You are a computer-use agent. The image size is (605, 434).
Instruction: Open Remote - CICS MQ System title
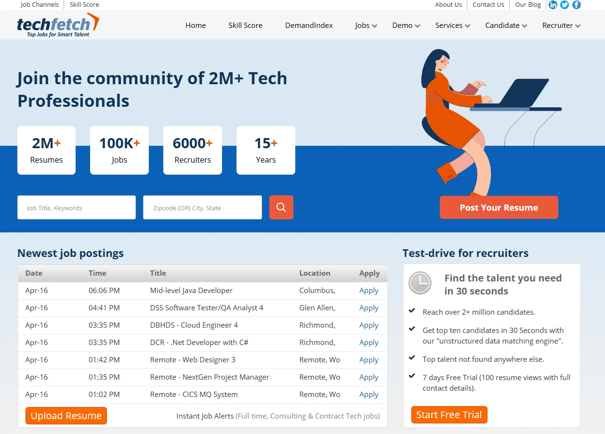[x=194, y=395]
